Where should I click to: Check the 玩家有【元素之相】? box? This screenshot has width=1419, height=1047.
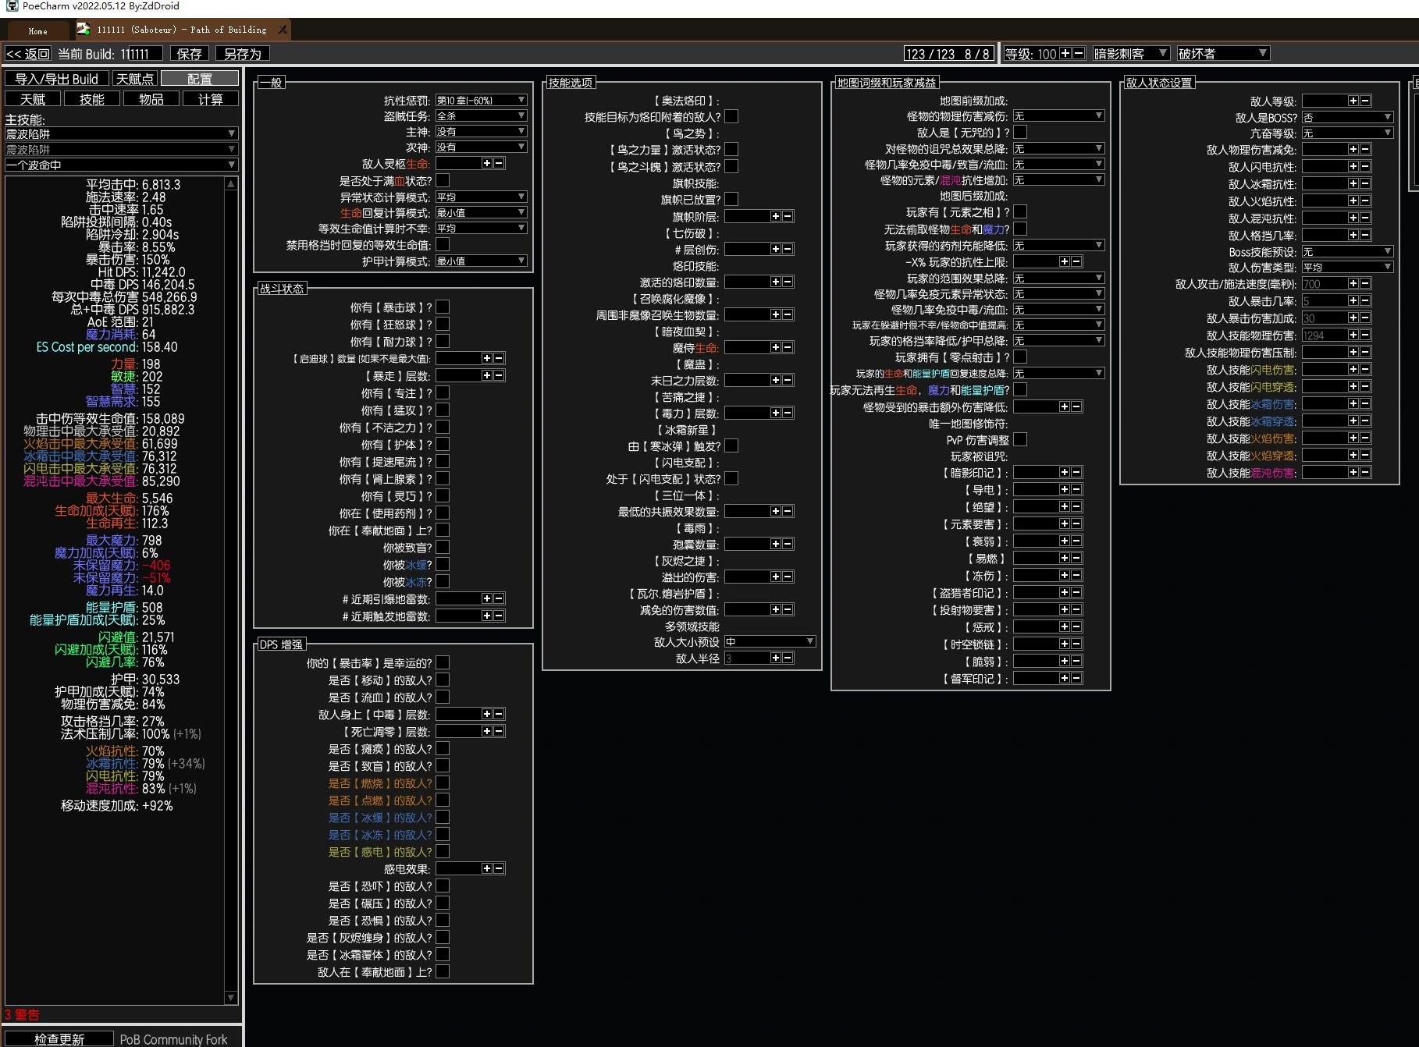coord(1020,212)
